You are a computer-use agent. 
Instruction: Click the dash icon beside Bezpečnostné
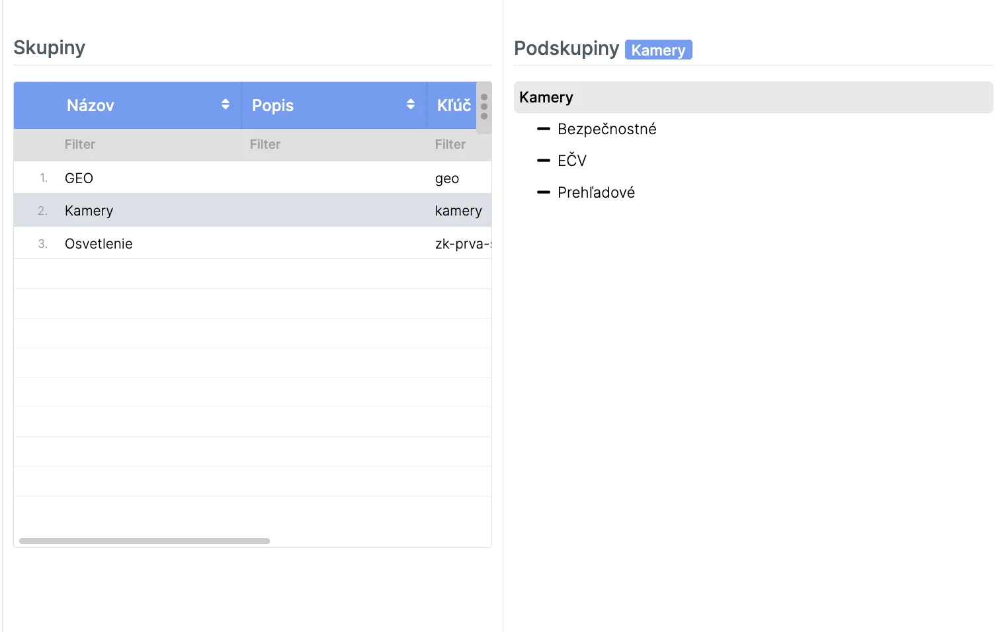point(544,129)
